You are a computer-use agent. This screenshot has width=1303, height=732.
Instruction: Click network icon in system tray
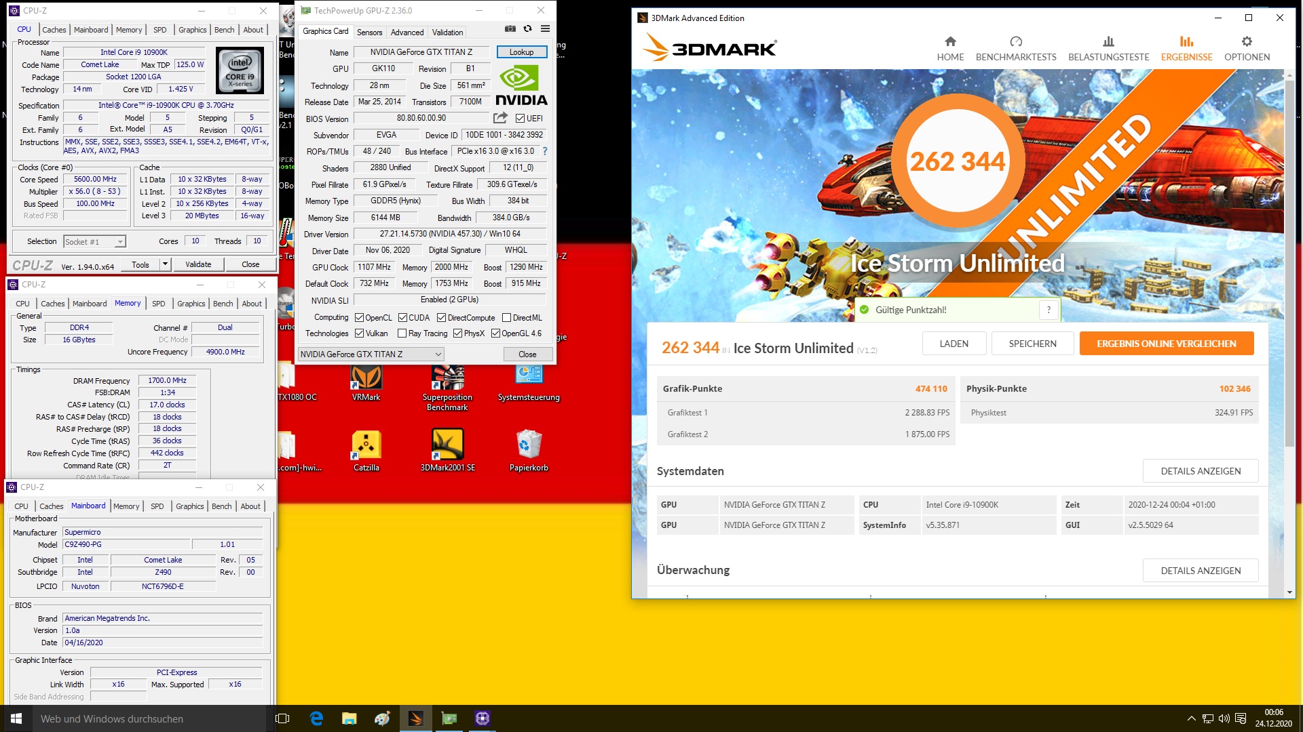tap(1208, 718)
